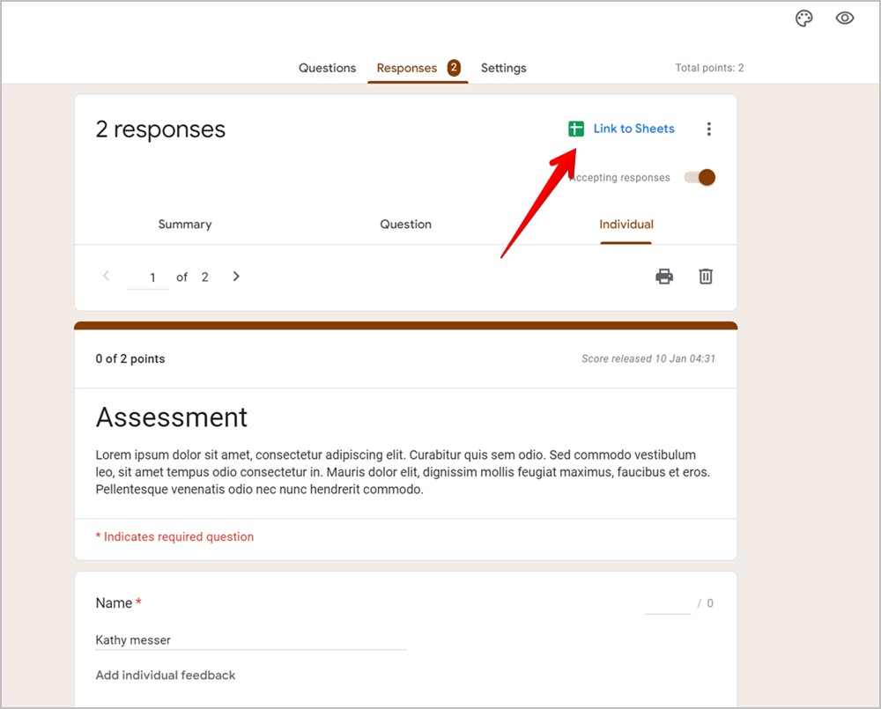The height and width of the screenshot is (709, 881).
Task: Show the Summary view of responses
Action: pos(185,225)
